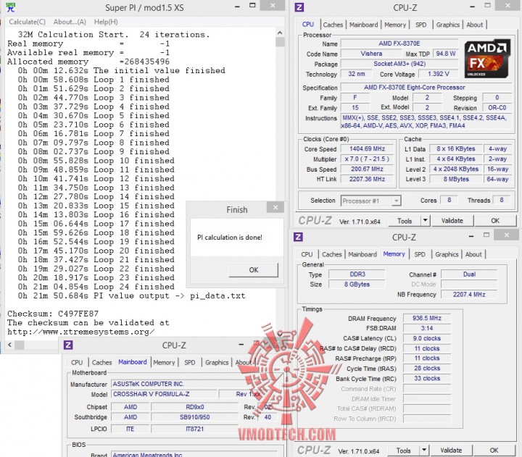Screen dimensions: 522x457
Task: Click CROSSHAIR V FORMULA-Z model field
Action: 165,394
